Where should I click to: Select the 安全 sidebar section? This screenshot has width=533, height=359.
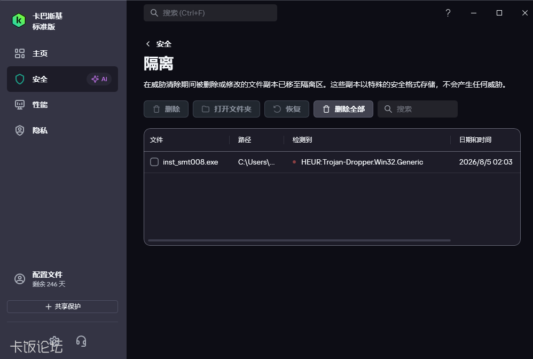coord(62,79)
